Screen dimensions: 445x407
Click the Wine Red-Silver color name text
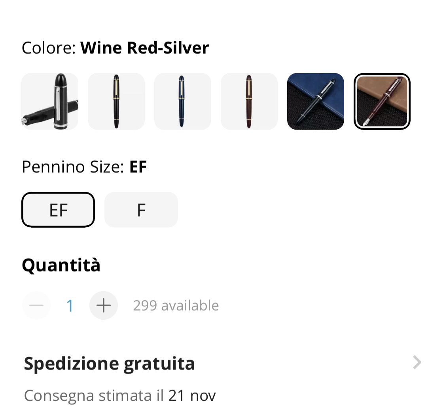(145, 48)
